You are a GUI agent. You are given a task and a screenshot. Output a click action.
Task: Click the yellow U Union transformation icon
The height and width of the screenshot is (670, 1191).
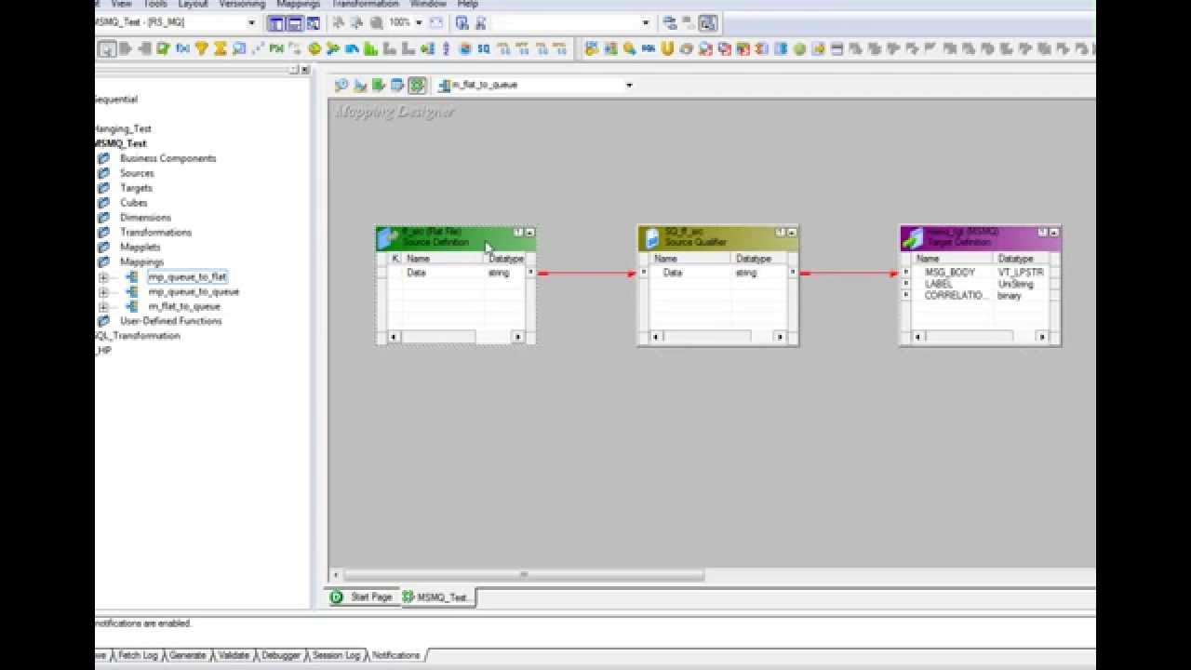click(667, 48)
